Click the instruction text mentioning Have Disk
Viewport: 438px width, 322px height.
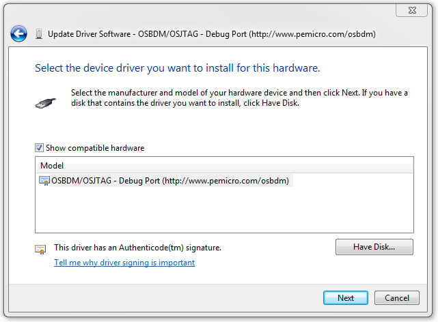point(239,98)
